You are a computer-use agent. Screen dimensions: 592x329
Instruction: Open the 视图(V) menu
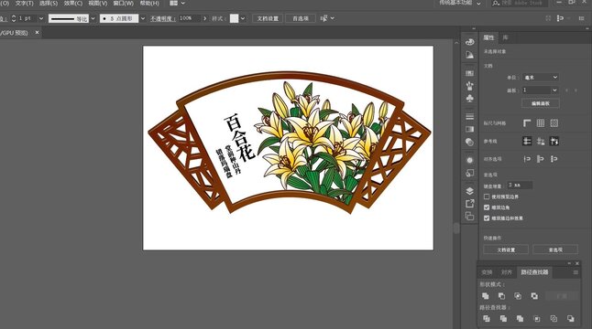click(98, 3)
